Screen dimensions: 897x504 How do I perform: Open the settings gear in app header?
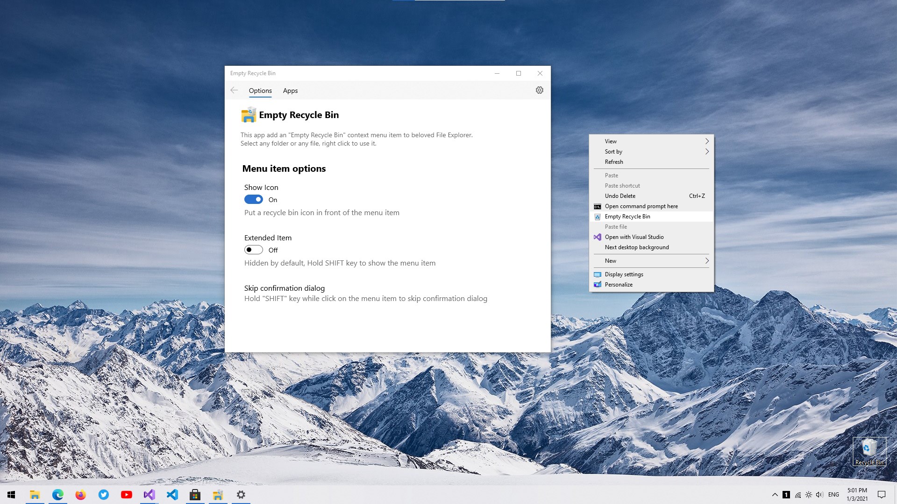click(x=539, y=90)
